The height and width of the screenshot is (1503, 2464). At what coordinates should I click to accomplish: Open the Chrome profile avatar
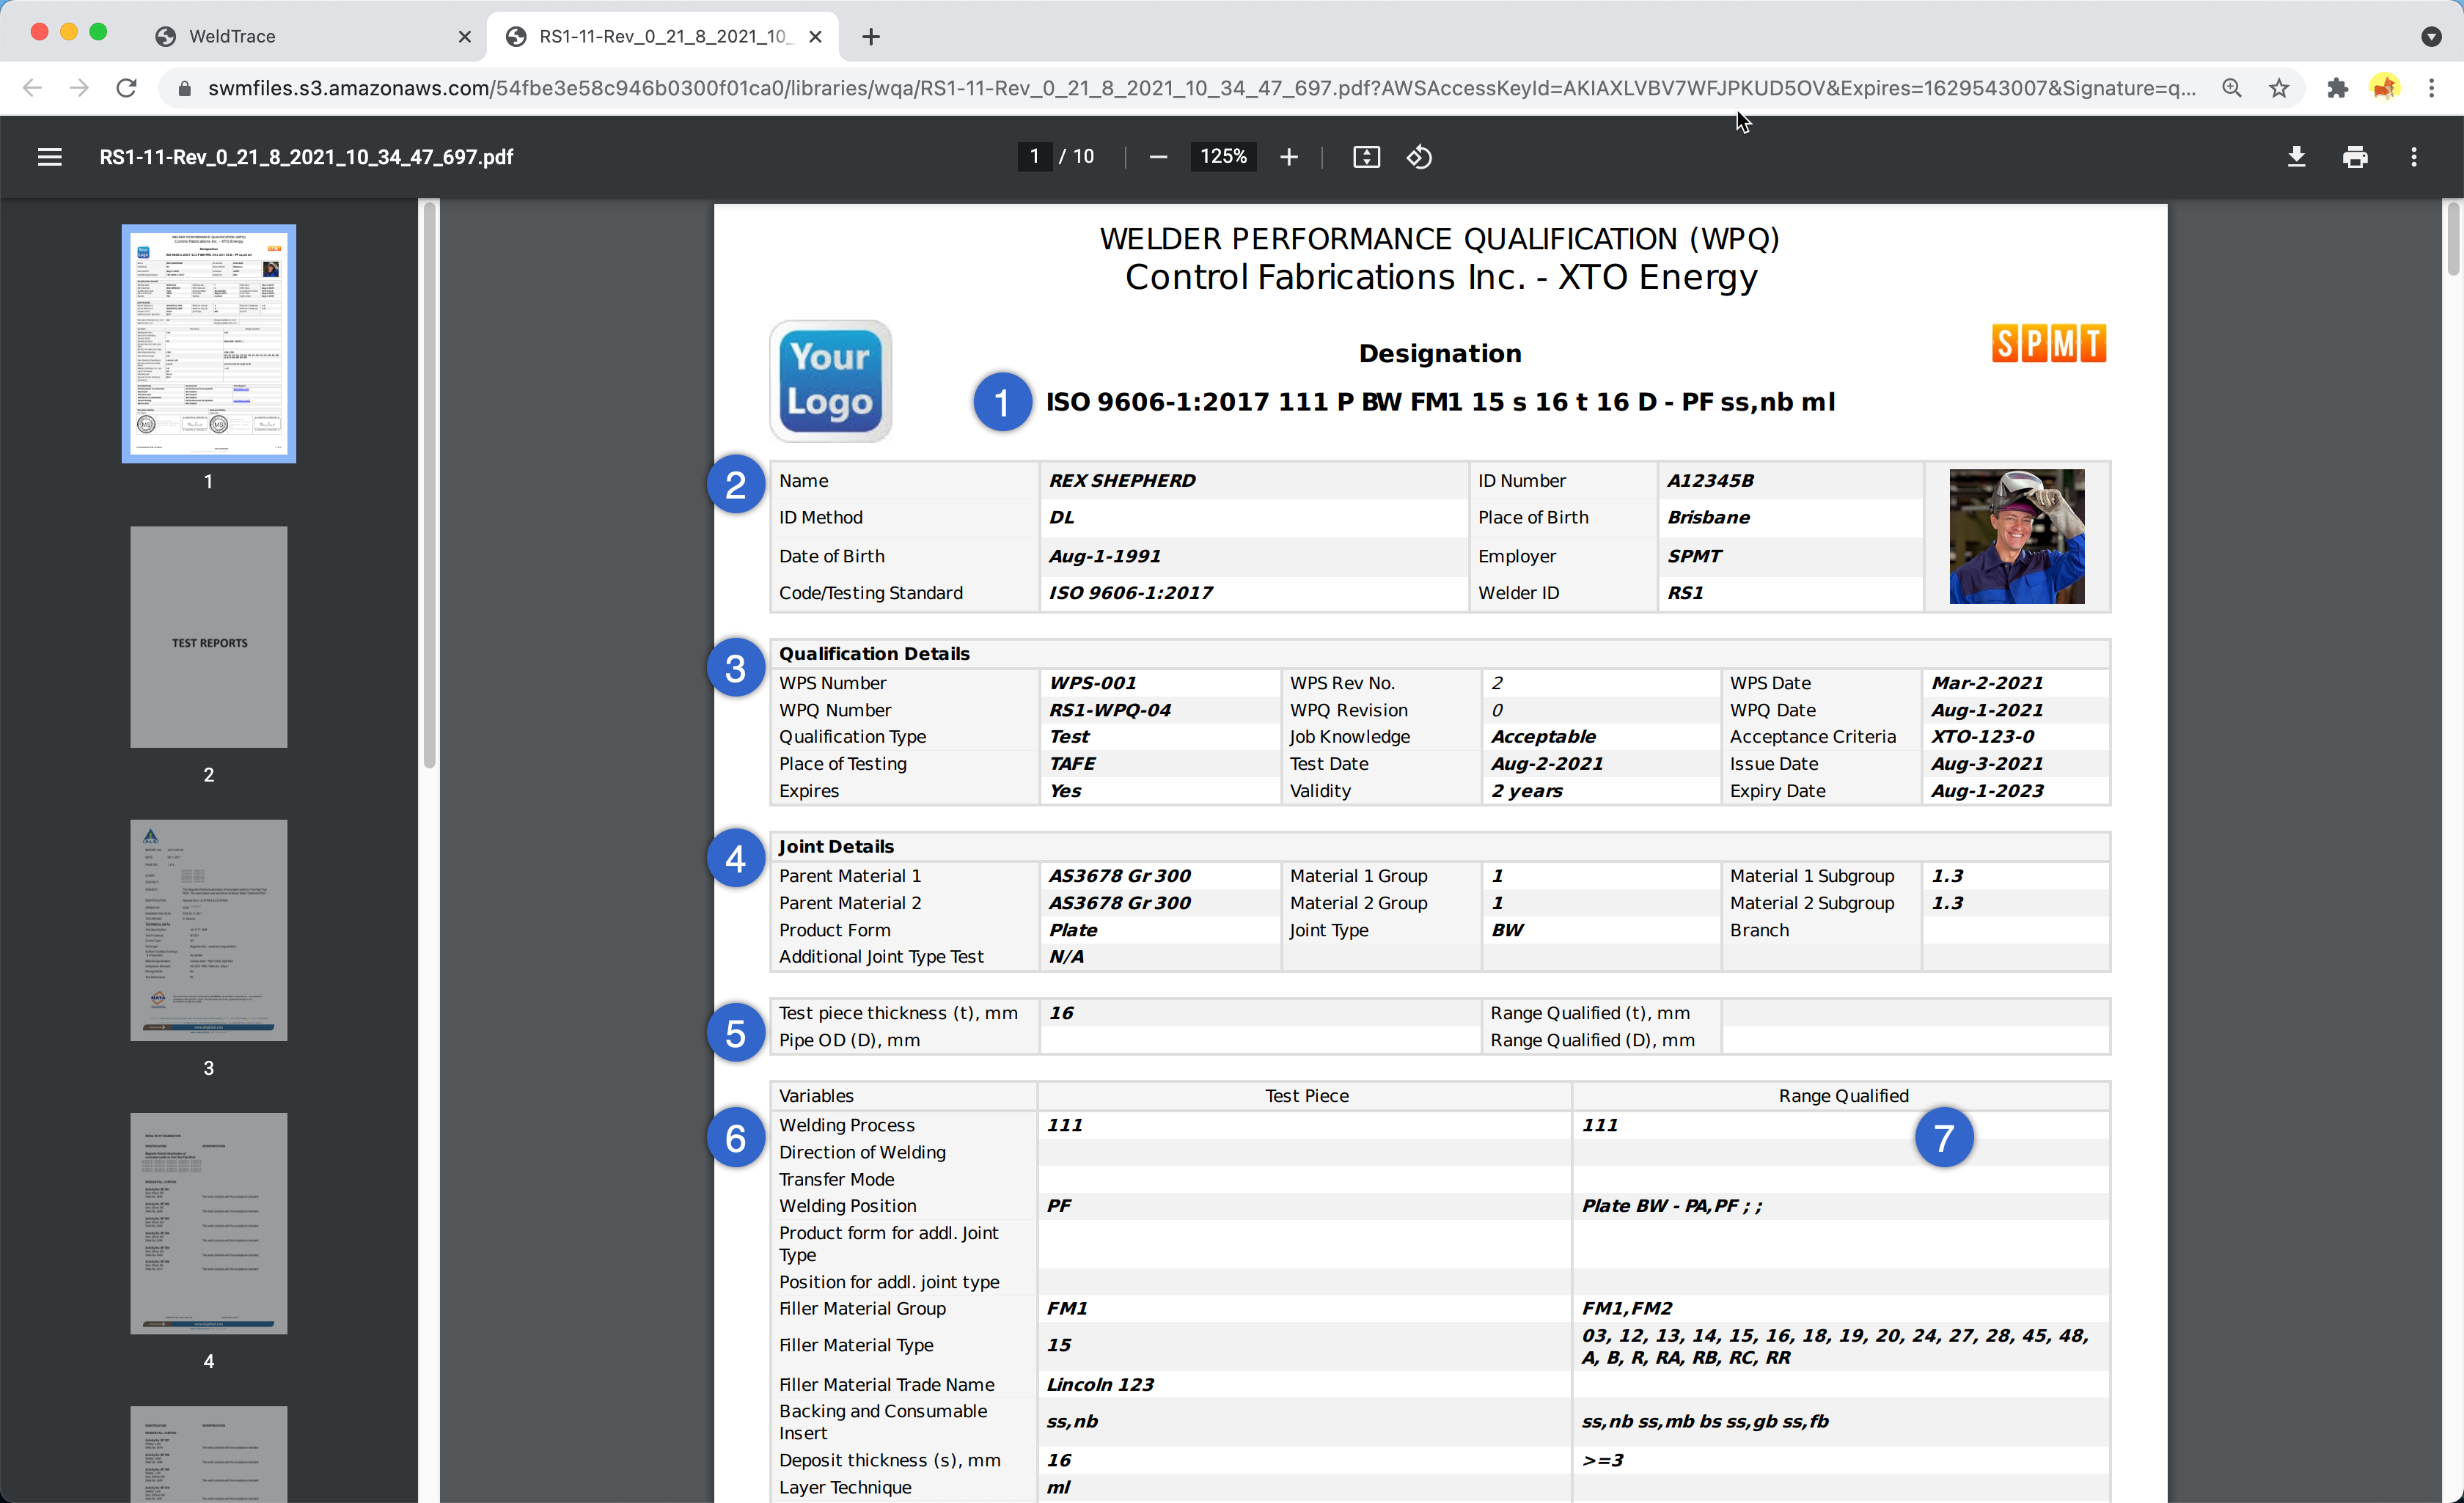coord(2385,88)
